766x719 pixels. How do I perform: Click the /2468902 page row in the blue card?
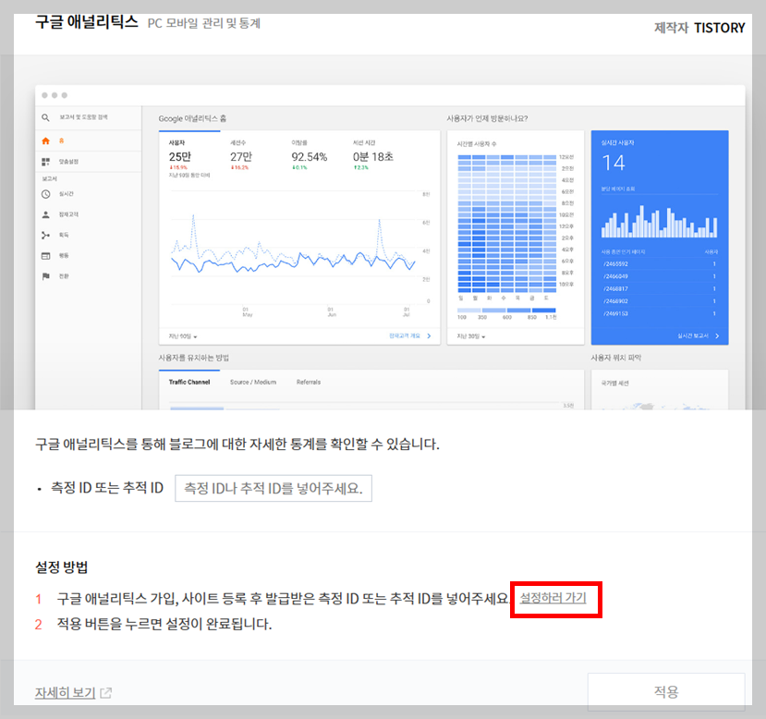coord(660,301)
